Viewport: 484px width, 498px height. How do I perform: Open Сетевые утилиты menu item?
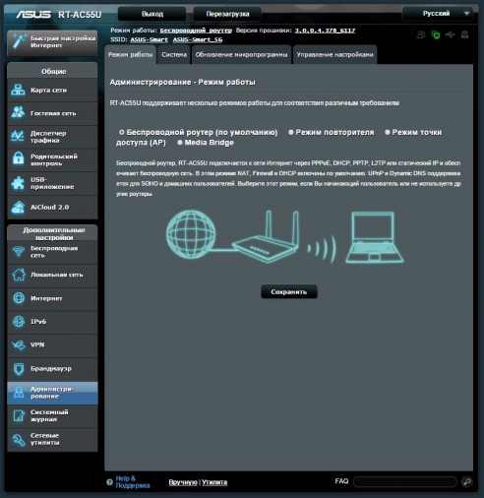pyautogui.click(x=52, y=439)
